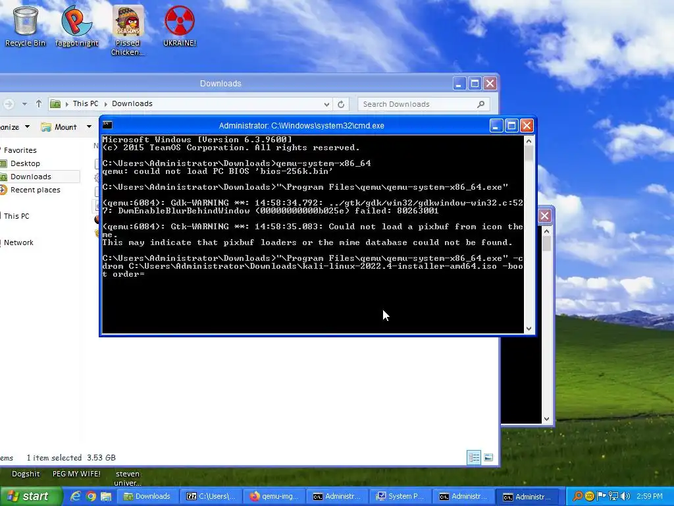
Task: Open the Mount dropdown arrow
Action: coord(89,126)
